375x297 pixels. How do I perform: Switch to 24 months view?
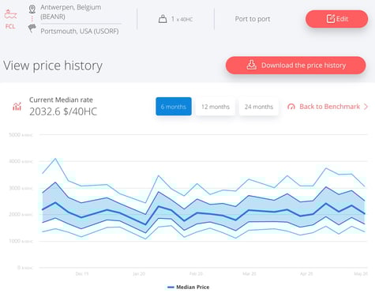coord(259,107)
